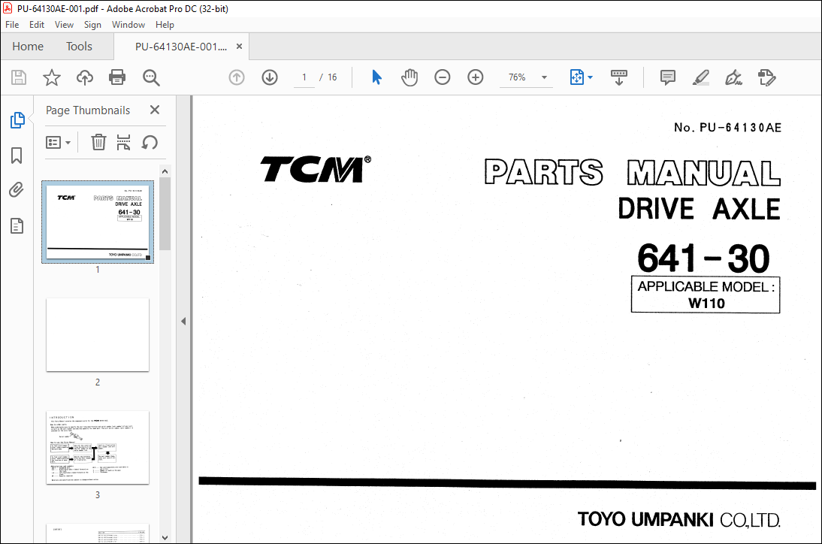The image size is (822, 544).
Task: Open the File menu
Action: 12,25
